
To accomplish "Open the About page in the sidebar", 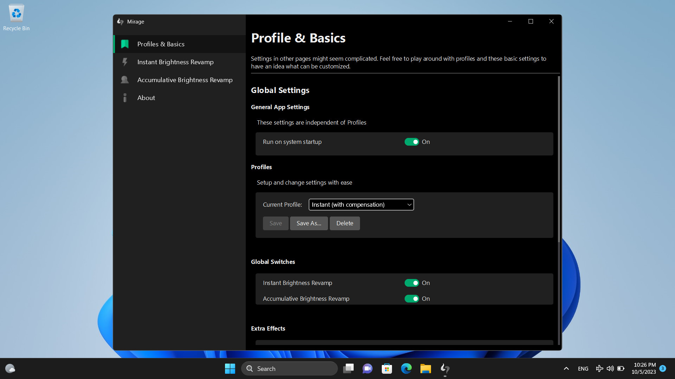I will [146, 98].
